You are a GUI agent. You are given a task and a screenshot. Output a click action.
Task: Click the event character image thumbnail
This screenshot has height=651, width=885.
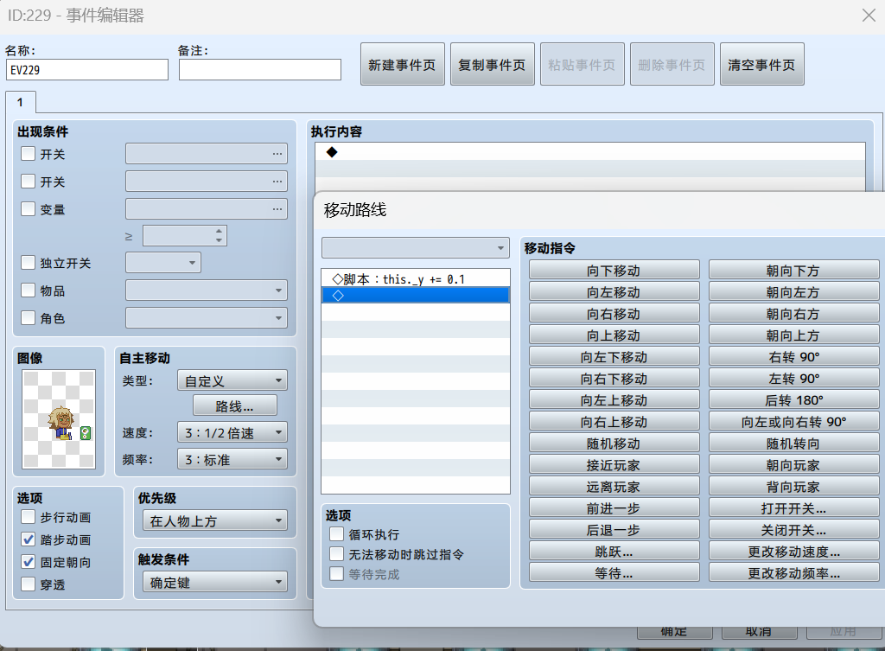point(59,419)
